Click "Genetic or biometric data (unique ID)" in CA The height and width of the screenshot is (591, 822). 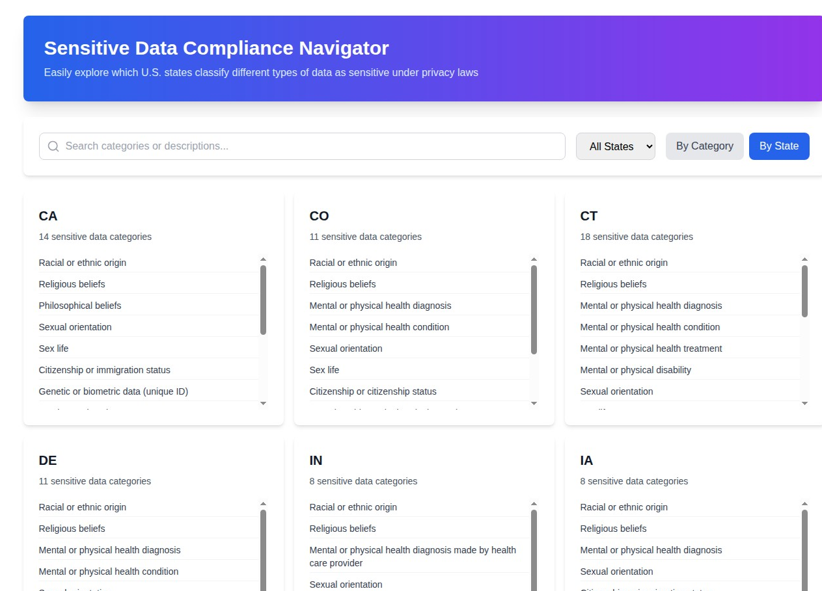(x=113, y=391)
